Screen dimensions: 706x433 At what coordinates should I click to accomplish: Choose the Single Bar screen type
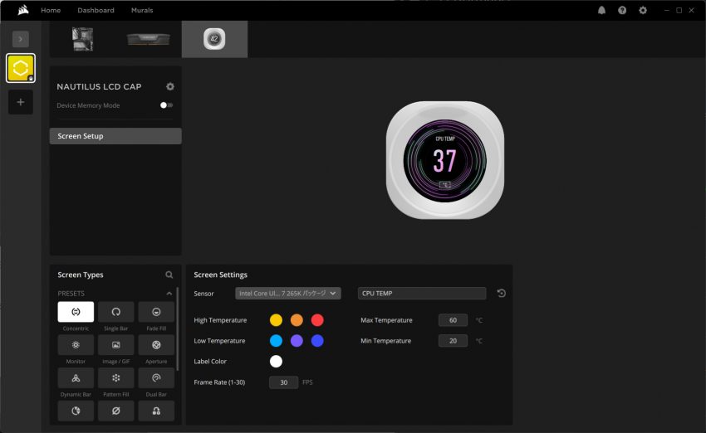115,312
